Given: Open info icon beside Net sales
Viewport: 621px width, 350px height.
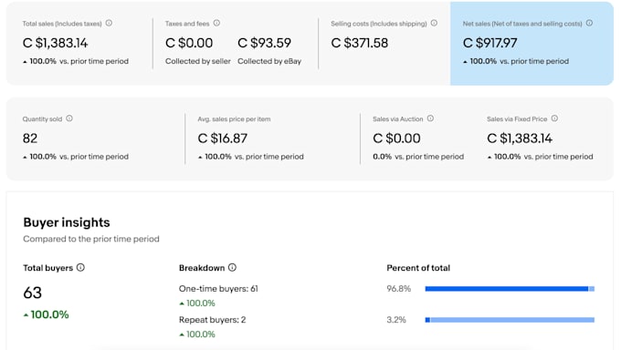Looking at the screenshot, I should coord(589,23).
